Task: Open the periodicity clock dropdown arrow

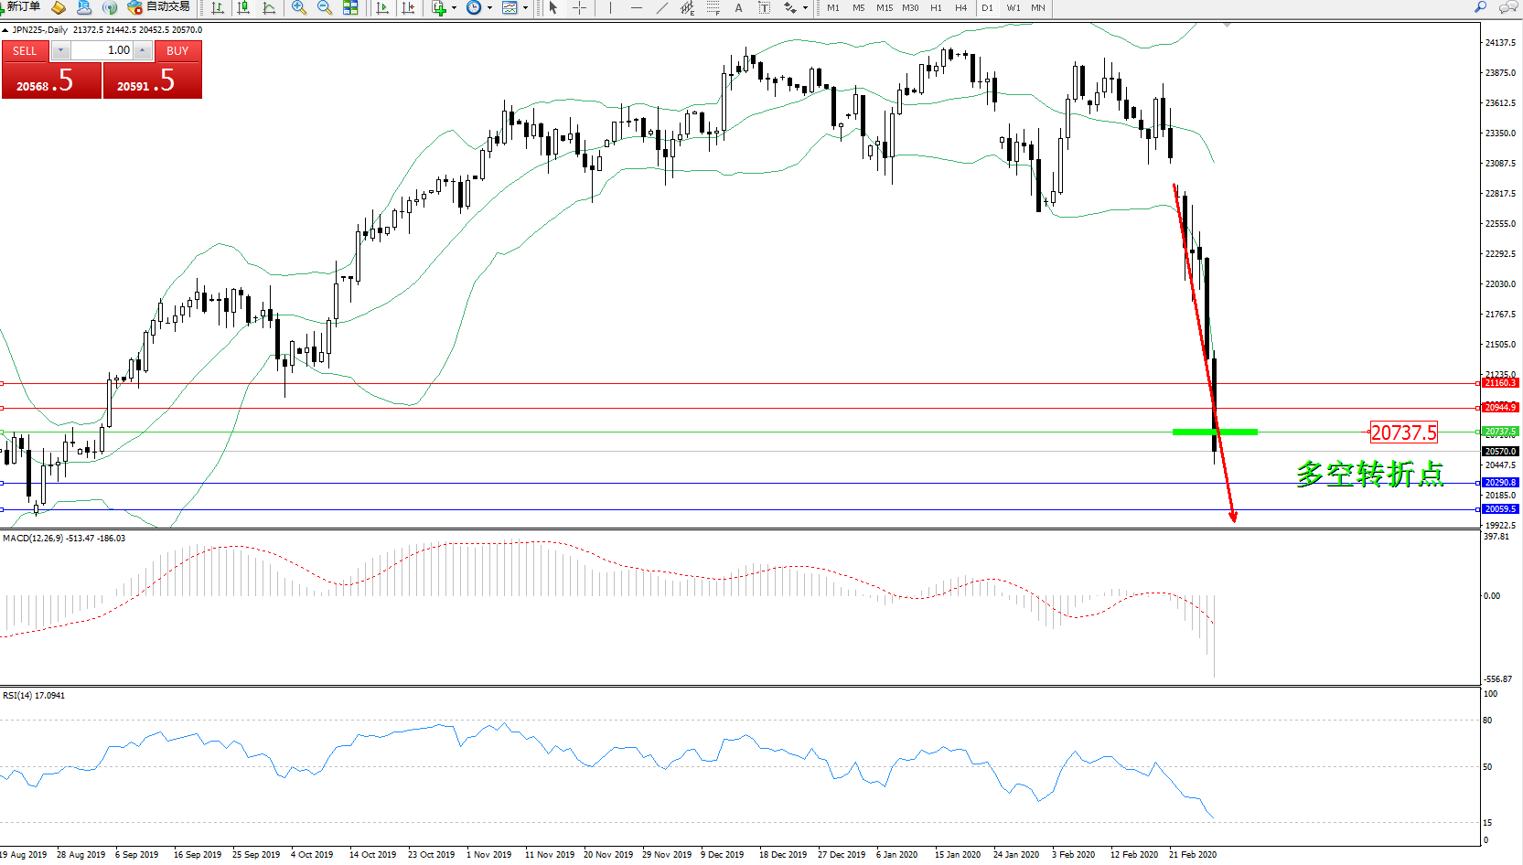Action: click(489, 8)
